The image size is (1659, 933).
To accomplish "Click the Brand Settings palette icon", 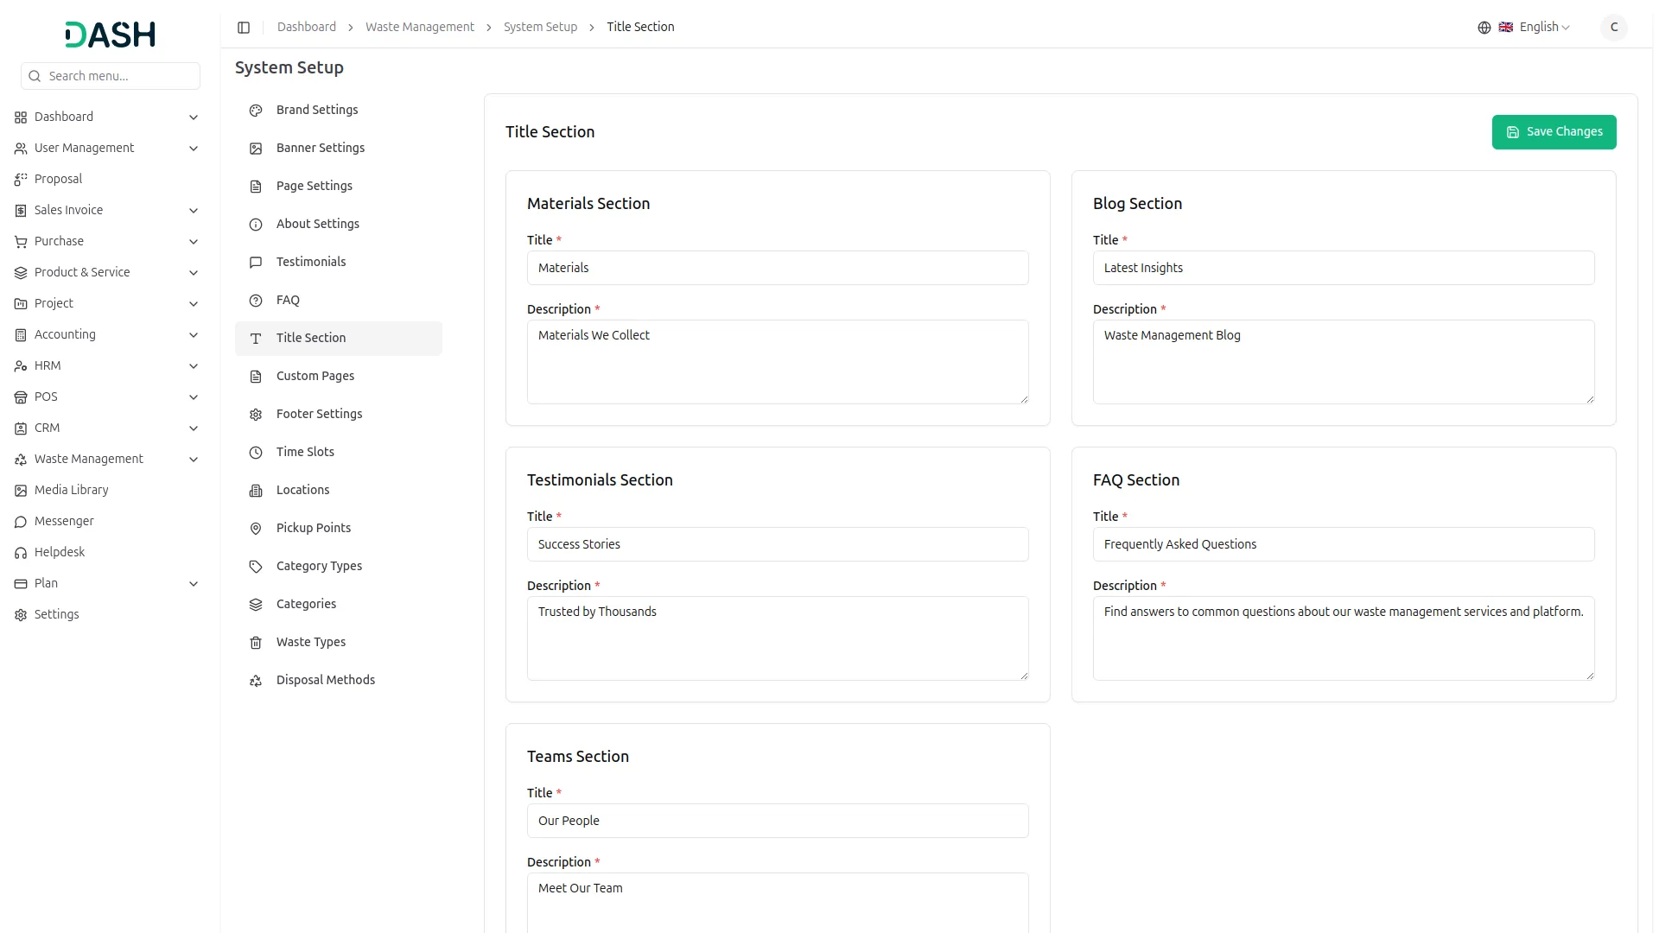I will tap(256, 111).
